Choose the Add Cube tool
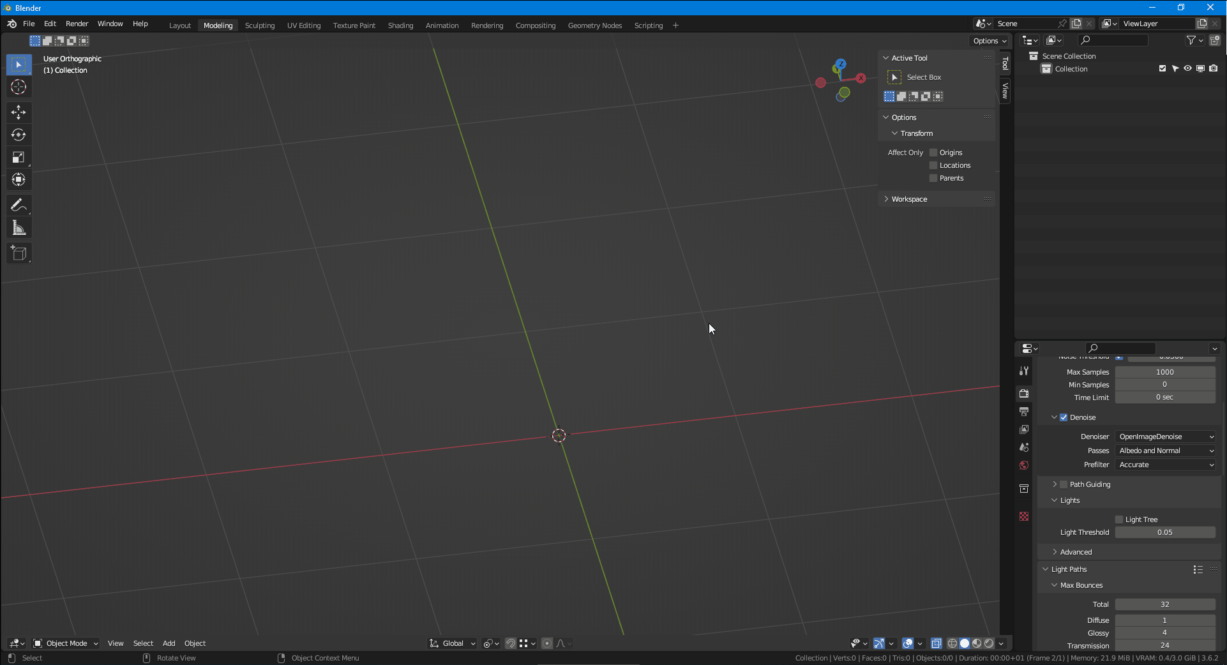This screenshot has height=665, width=1227. [x=19, y=253]
